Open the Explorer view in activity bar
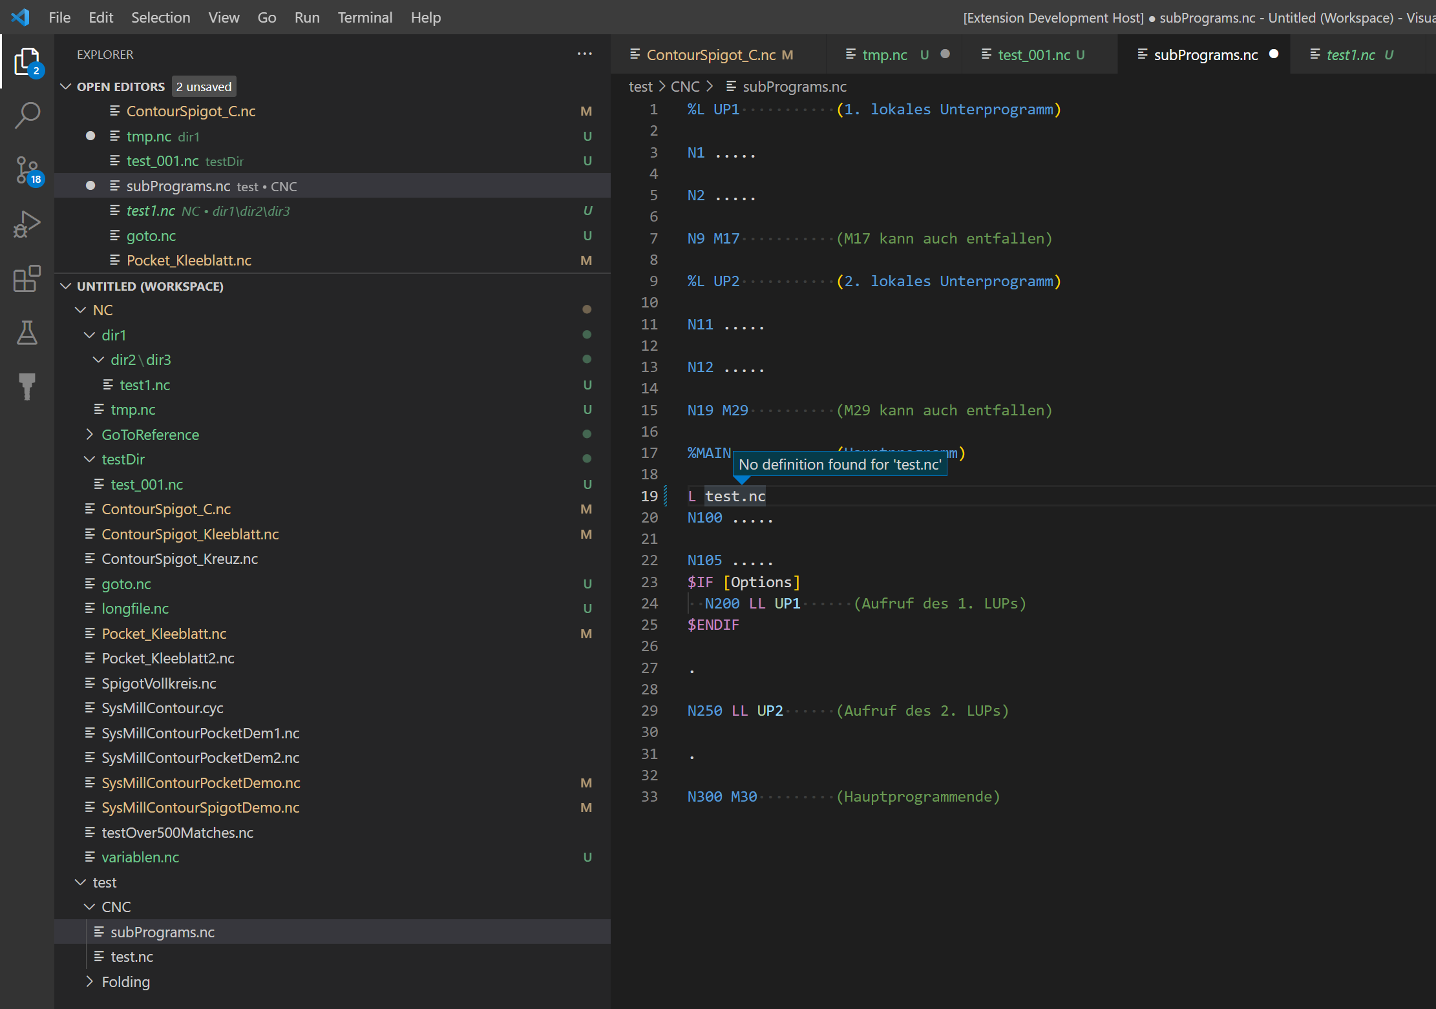 [x=27, y=62]
